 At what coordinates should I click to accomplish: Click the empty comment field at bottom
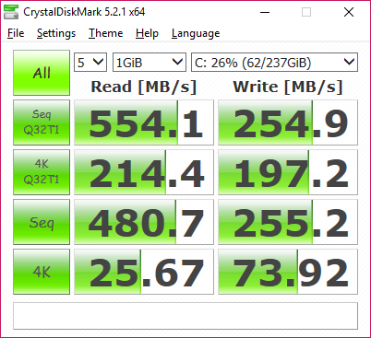click(x=185, y=316)
